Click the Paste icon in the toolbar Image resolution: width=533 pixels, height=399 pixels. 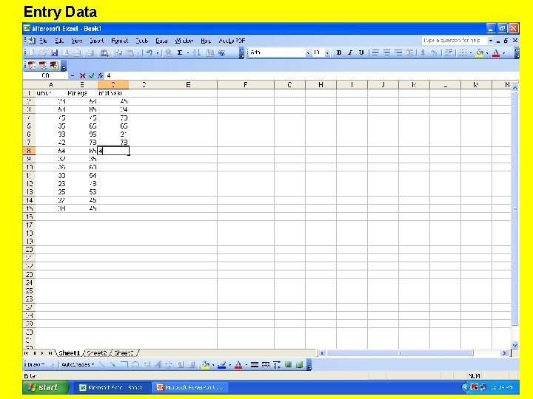[x=130, y=53]
